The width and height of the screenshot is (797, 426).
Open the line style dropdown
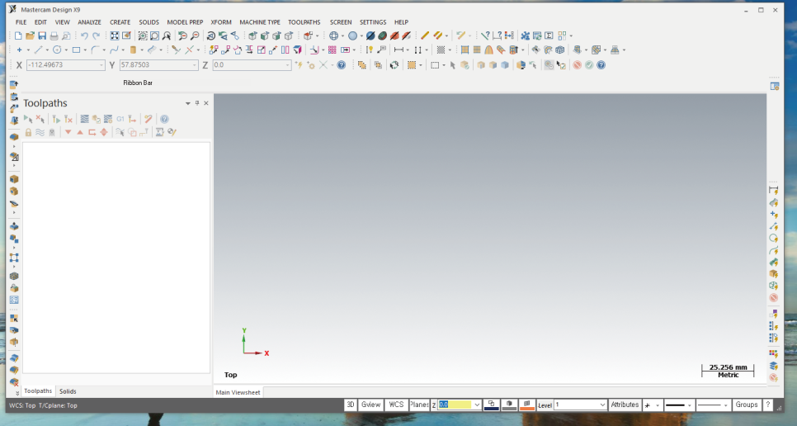[x=689, y=405]
